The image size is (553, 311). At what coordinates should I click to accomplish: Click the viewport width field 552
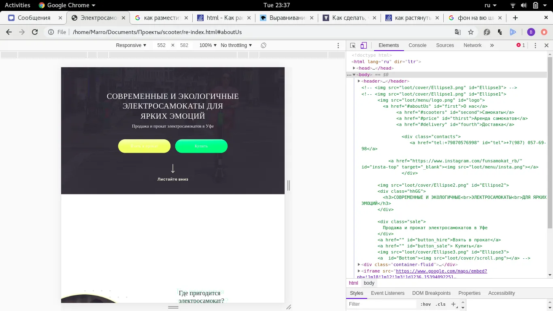coord(162,45)
